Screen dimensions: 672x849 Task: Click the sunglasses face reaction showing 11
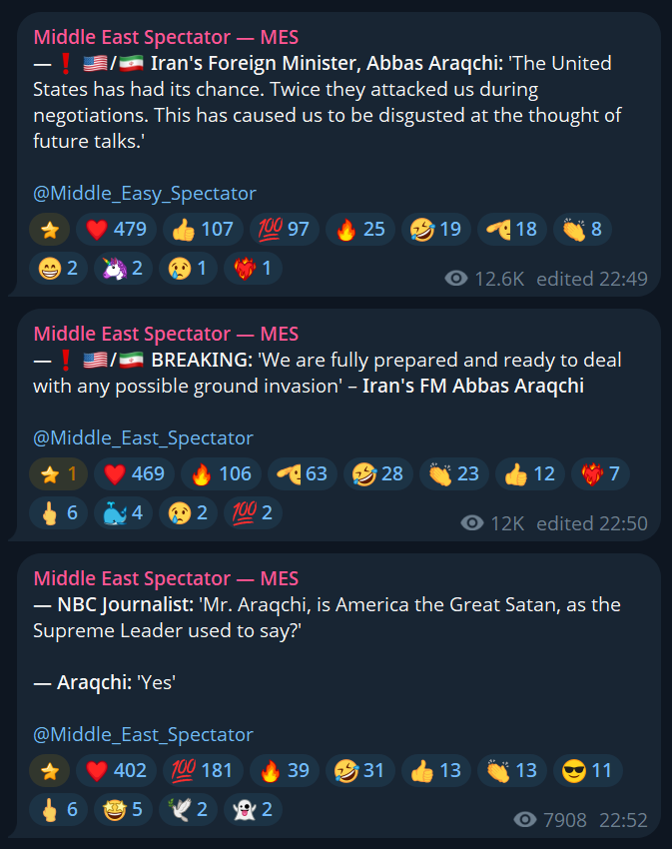point(587,770)
